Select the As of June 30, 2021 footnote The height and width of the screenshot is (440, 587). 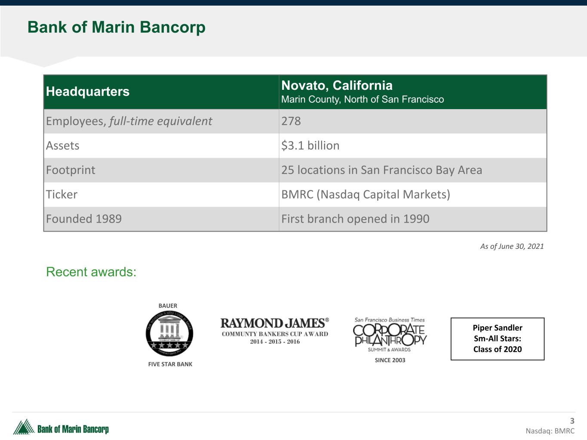click(x=512, y=246)
